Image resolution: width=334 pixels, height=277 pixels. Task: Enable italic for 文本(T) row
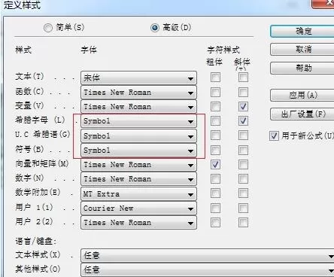tap(243, 78)
